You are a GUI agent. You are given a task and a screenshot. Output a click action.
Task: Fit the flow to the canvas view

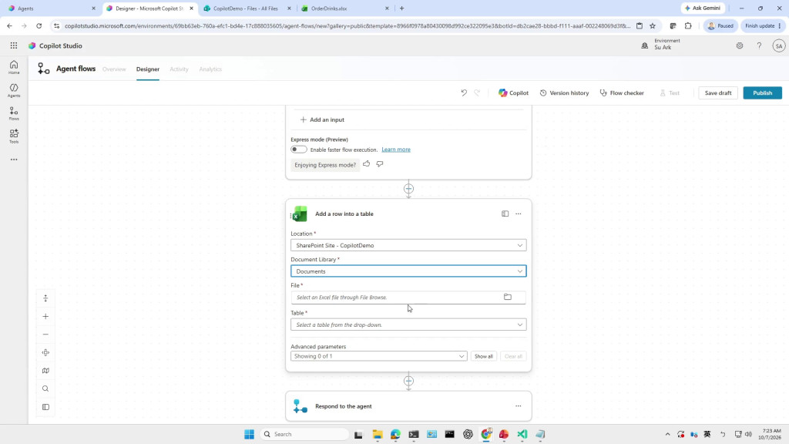[x=45, y=352]
